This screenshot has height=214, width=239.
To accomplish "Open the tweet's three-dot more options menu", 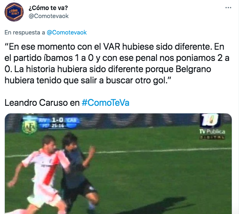I will [x=228, y=8].
